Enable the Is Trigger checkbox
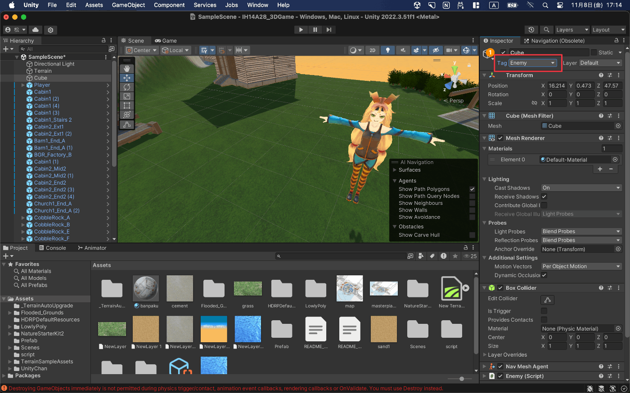 tap(544, 311)
